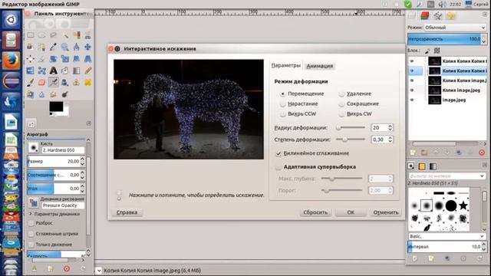This screenshot has height=276, width=491.
Task: Select the Rectangle Select tool
Action: (x=31, y=35)
